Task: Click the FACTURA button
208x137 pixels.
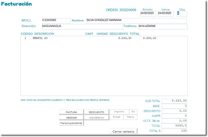Action: tap(71, 112)
